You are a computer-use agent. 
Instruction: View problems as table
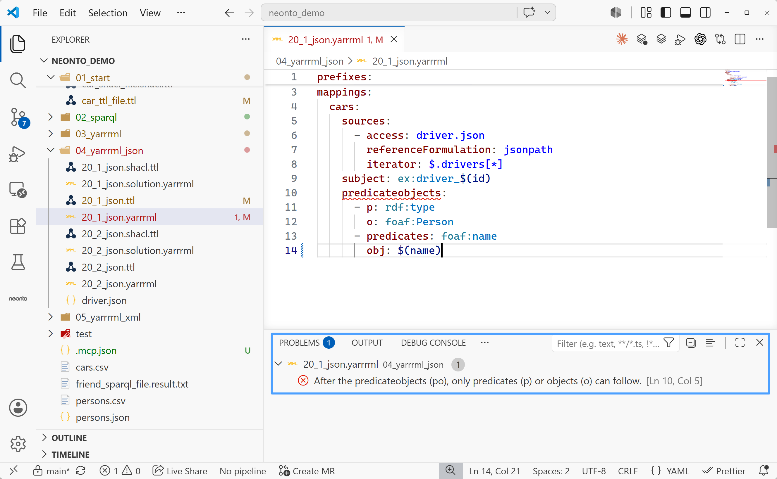coord(710,343)
